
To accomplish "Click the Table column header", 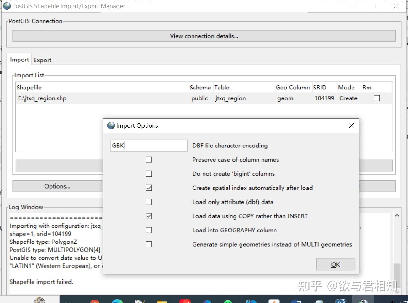I will tap(244, 87).
